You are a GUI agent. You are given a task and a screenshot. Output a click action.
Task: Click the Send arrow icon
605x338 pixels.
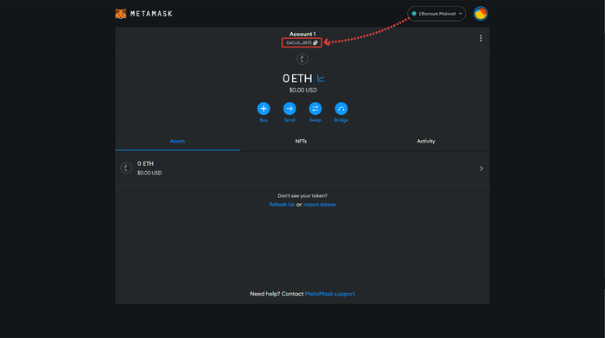pos(290,109)
